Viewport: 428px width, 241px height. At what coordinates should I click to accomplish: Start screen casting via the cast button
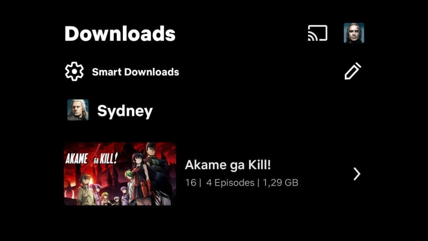(318, 33)
